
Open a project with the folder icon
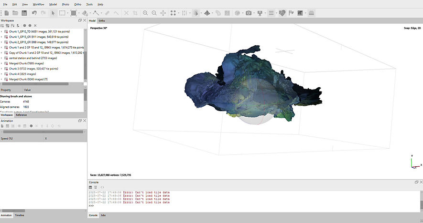[15, 13]
